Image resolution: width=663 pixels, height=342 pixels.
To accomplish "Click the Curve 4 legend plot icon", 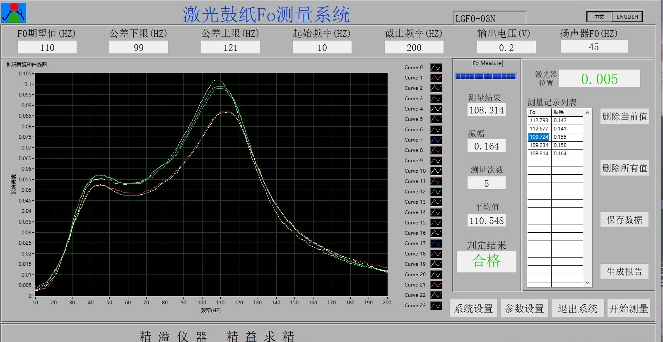I will click(436, 109).
